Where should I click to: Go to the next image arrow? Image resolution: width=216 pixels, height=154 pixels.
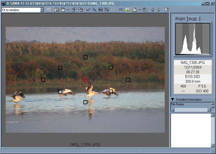159,10
